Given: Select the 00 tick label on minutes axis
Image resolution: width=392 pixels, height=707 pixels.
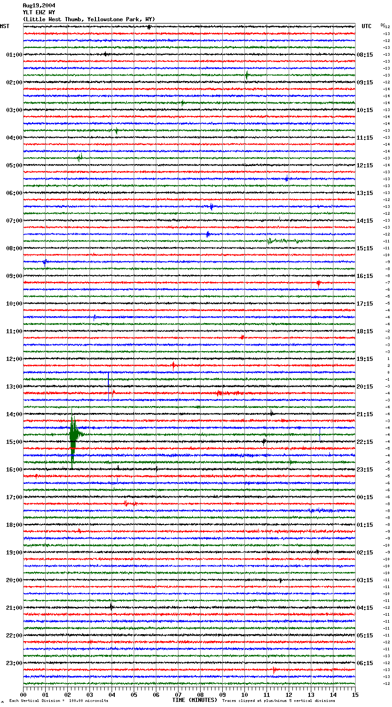Looking at the screenshot, I should 23,695.
